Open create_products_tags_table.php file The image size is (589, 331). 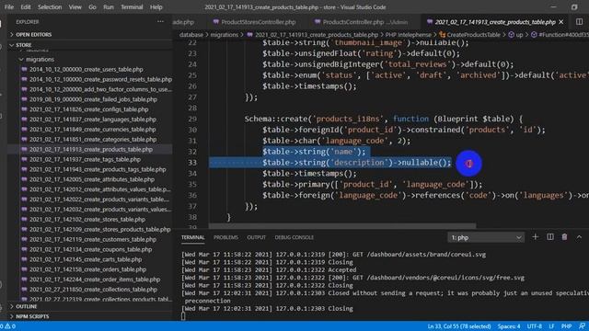(x=97, y=169)
